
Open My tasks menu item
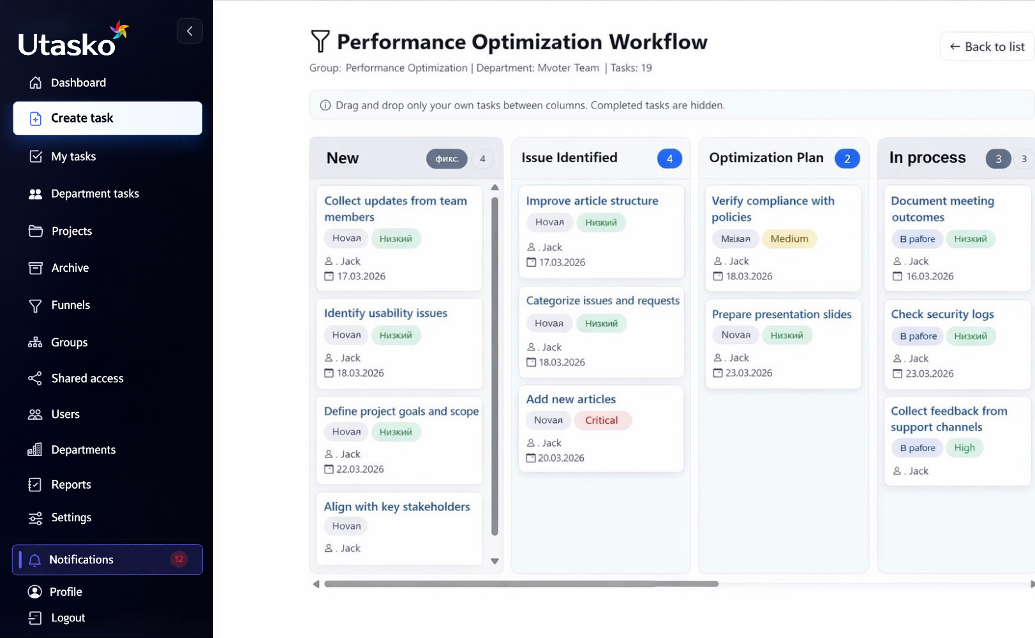tap(73, 156)
